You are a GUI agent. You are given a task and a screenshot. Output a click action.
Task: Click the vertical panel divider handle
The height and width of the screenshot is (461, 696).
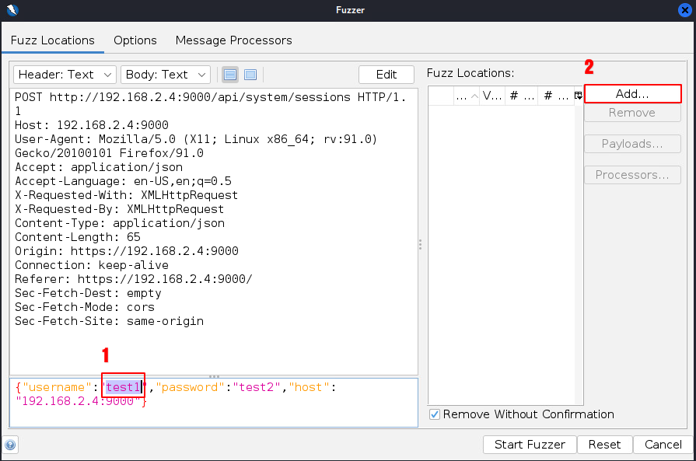click(421, 244)
